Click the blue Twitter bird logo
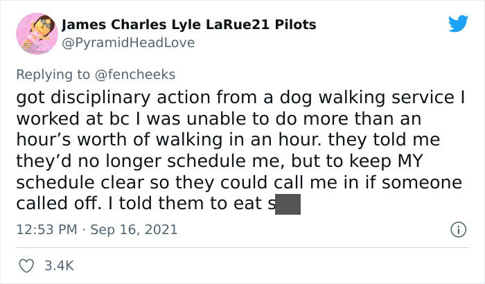Screen dimensions: 485x284 (458, 23)
